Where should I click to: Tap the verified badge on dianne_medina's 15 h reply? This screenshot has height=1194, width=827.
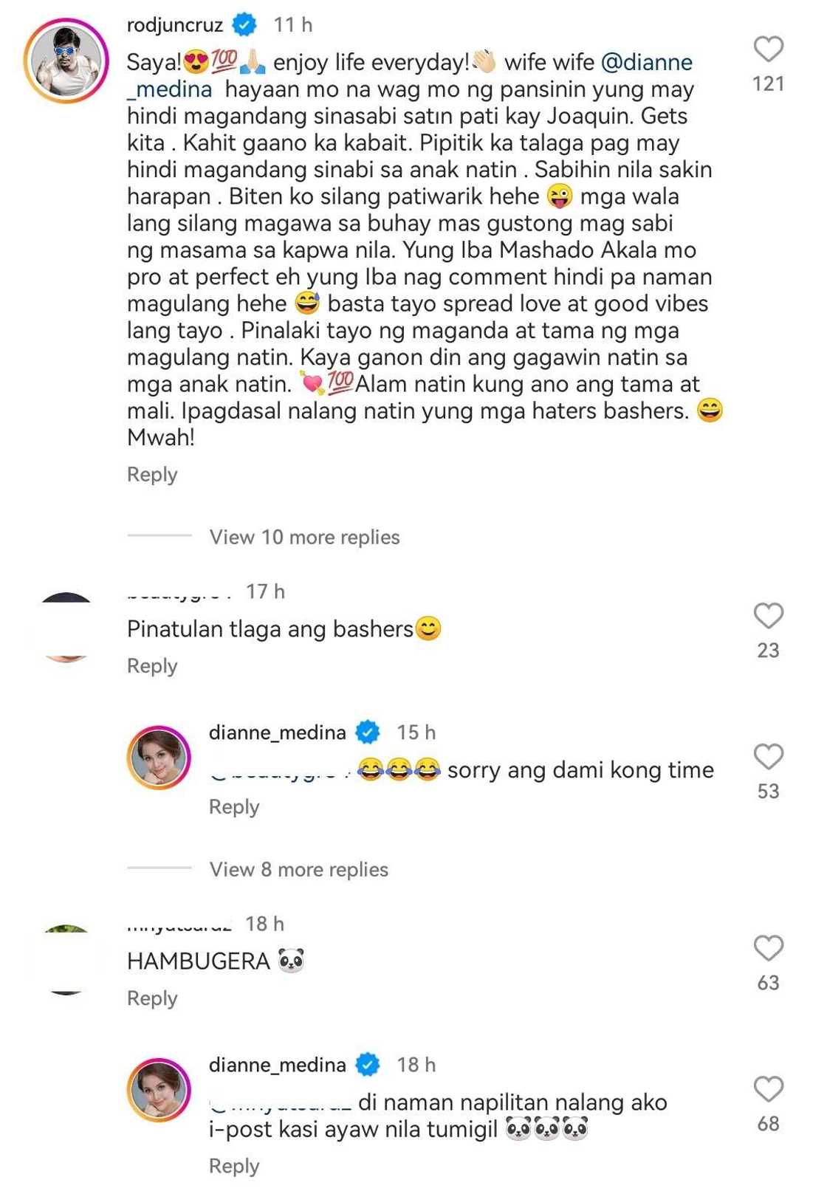[368, 732]
